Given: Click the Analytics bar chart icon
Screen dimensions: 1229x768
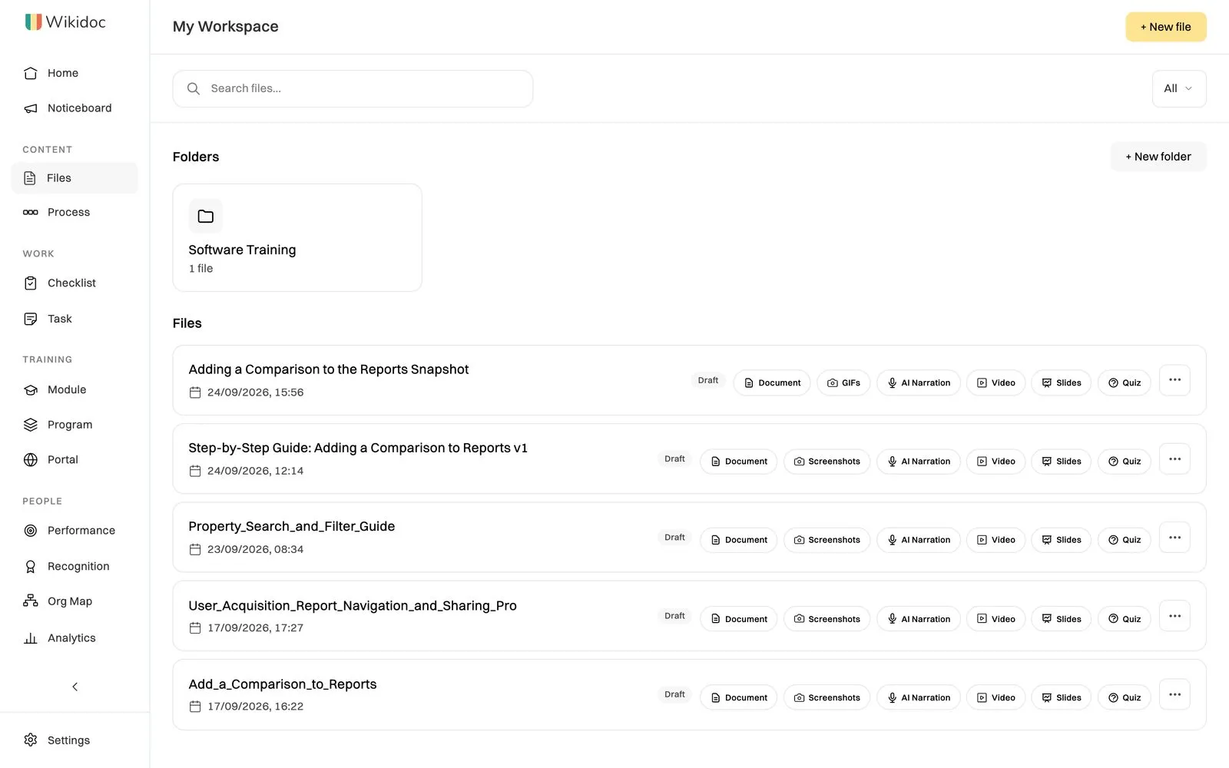Looking at the screenshot, I should pyautogui.click(x=31, y=638).
